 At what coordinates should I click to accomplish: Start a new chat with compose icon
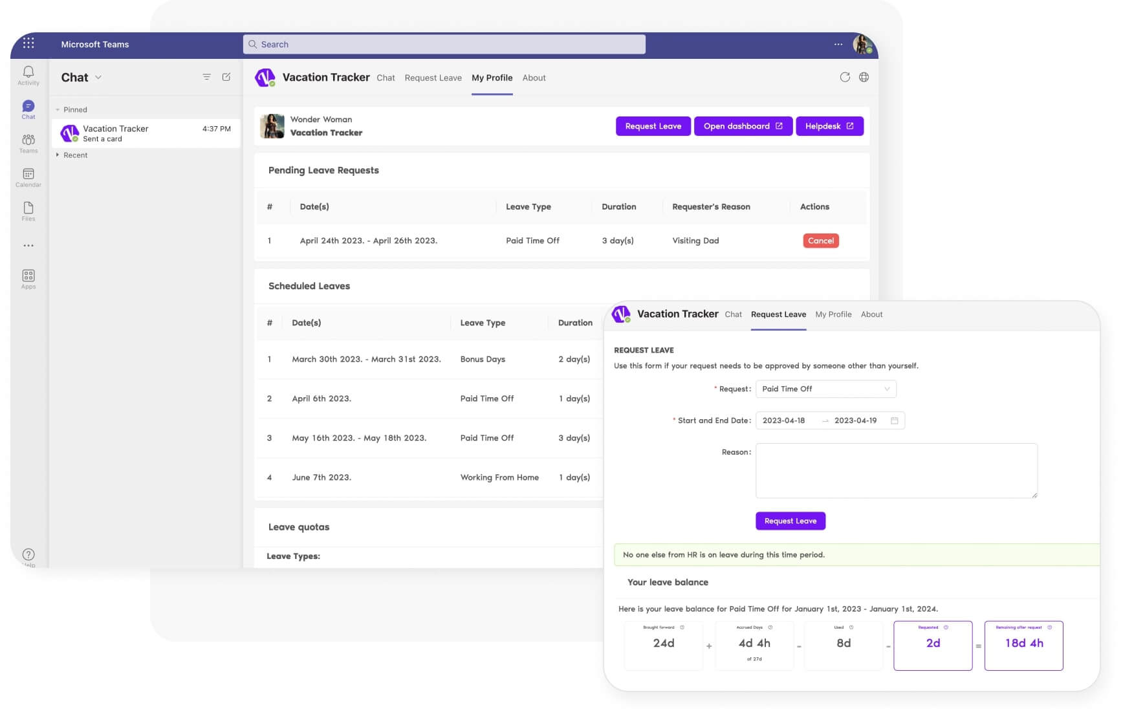tap(226, 77)
